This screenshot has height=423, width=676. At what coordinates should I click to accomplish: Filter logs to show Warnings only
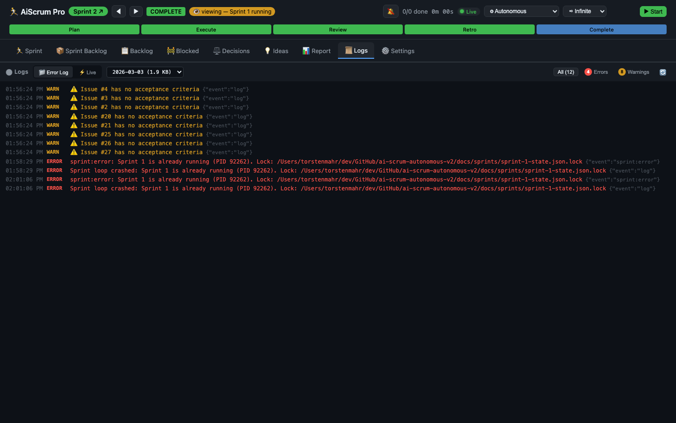click(634, 72)
